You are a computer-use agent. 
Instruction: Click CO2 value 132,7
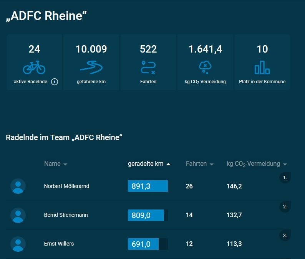click(x=234, y=215)
